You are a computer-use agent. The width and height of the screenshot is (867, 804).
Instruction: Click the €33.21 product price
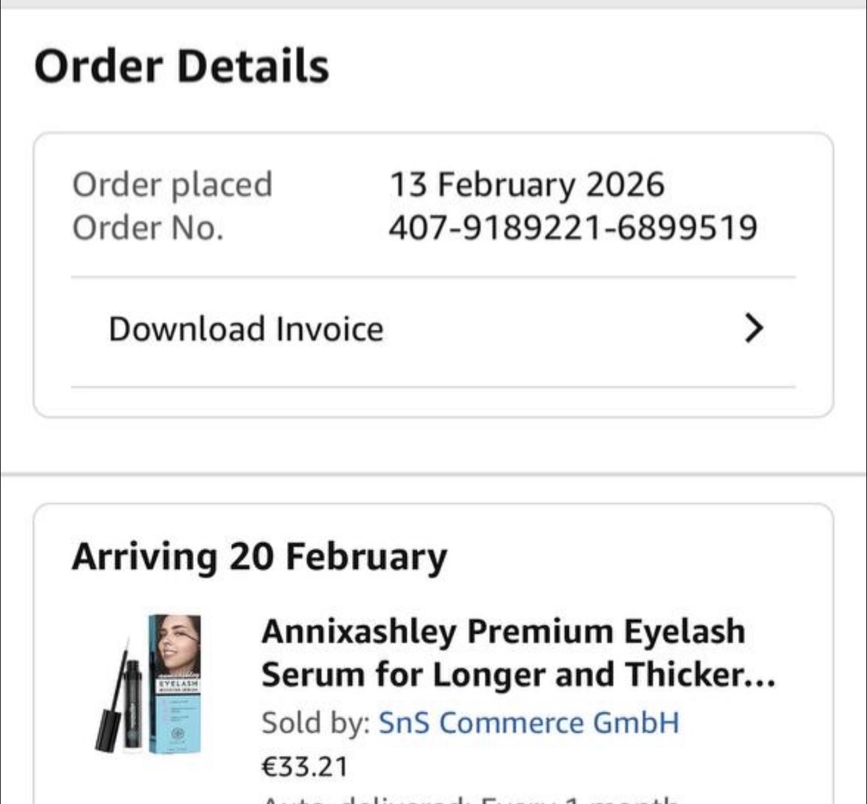305,767
